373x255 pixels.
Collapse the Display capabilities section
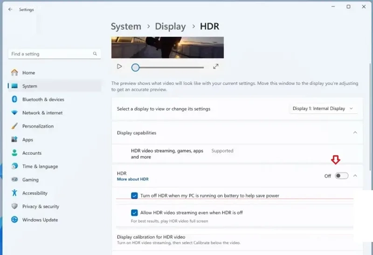tap(355, 132)
